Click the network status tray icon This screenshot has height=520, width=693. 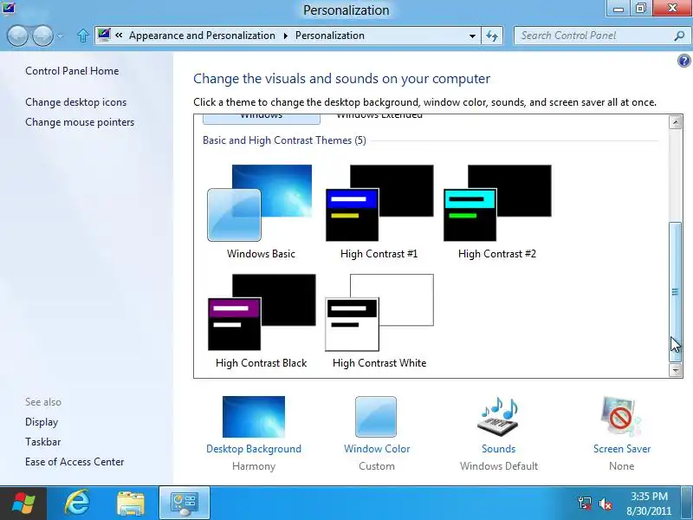pos(585,504)
